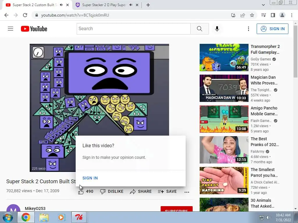
Task: Click the page vertical scrollbar thumb
Action: 295,51
